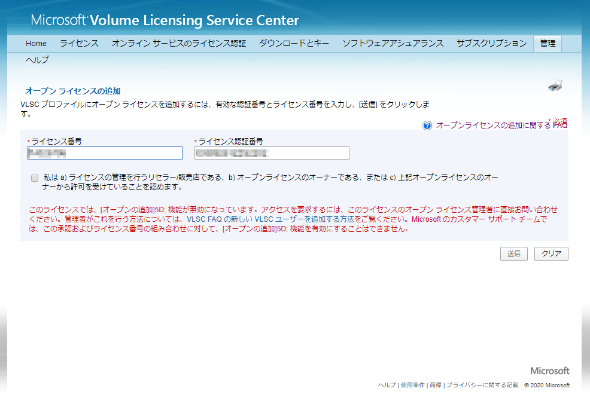The width and height of the screenshot is (590, 410).
Task: Click the 送信 button
Action: pyautogui.click(x=513, y=253)
